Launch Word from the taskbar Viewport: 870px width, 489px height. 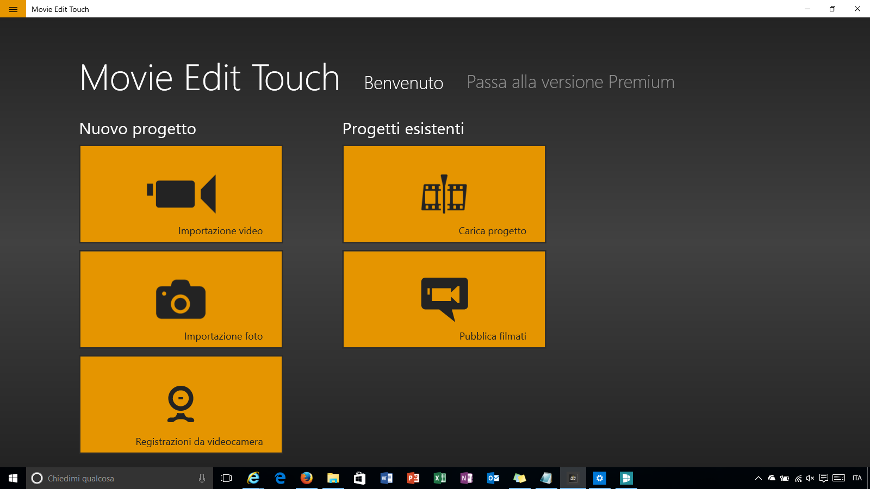(387, 478)
